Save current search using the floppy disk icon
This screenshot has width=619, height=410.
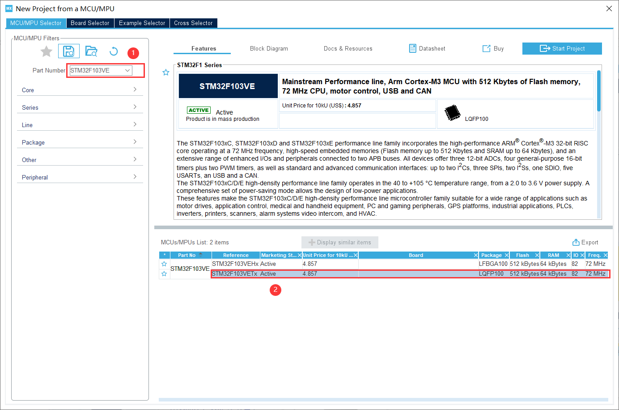69,51
